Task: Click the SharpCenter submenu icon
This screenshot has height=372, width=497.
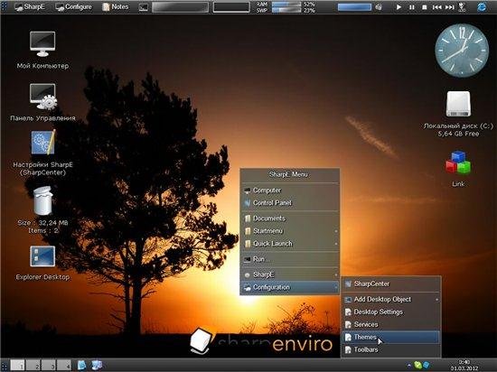Action: point(348,284)
